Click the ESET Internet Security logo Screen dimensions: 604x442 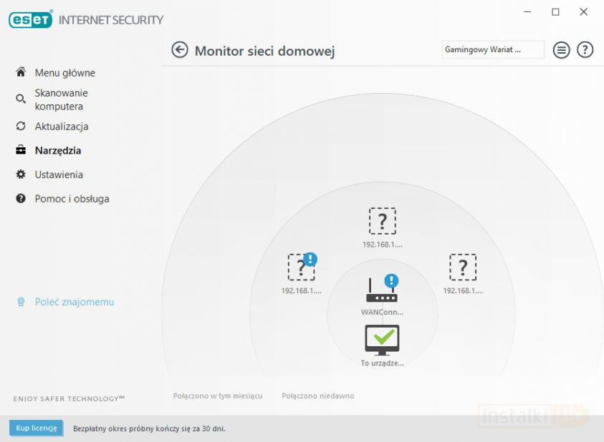point(86,20)
